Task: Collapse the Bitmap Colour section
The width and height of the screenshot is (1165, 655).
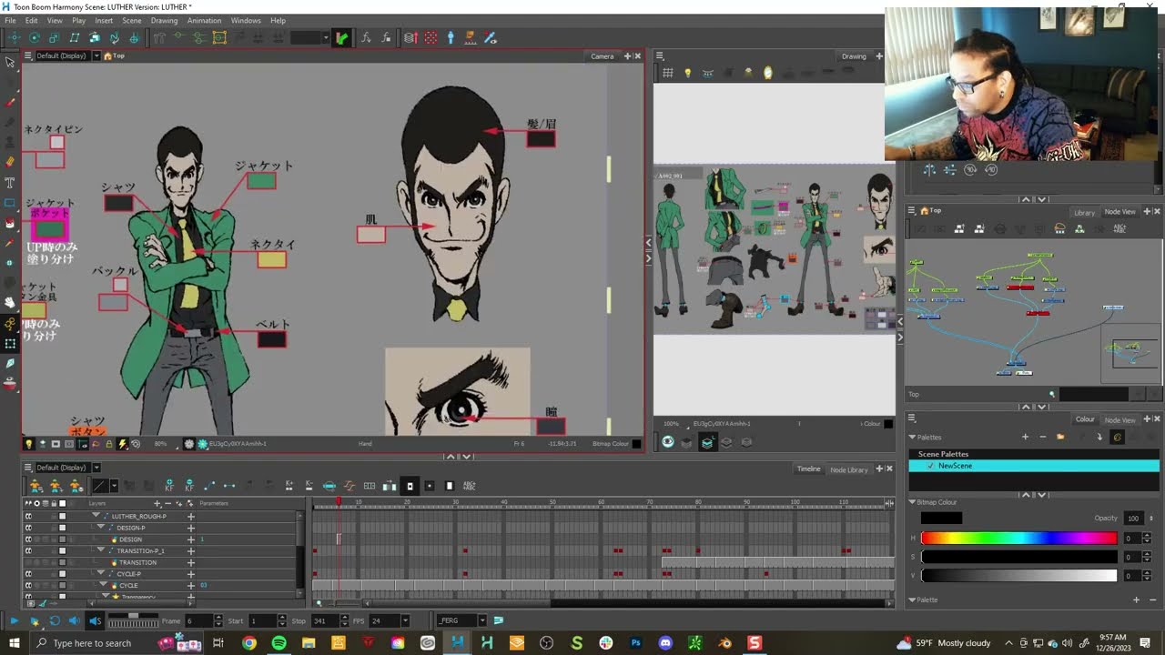Action: pyautogui.click(x=912, y=502)
